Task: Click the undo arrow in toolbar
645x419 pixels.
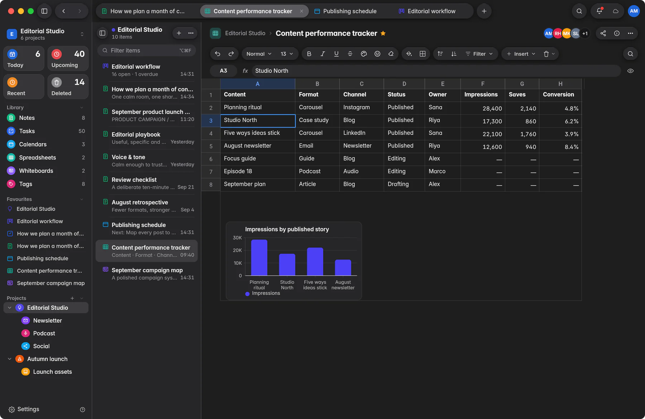Action: click(x=218, y=54)
